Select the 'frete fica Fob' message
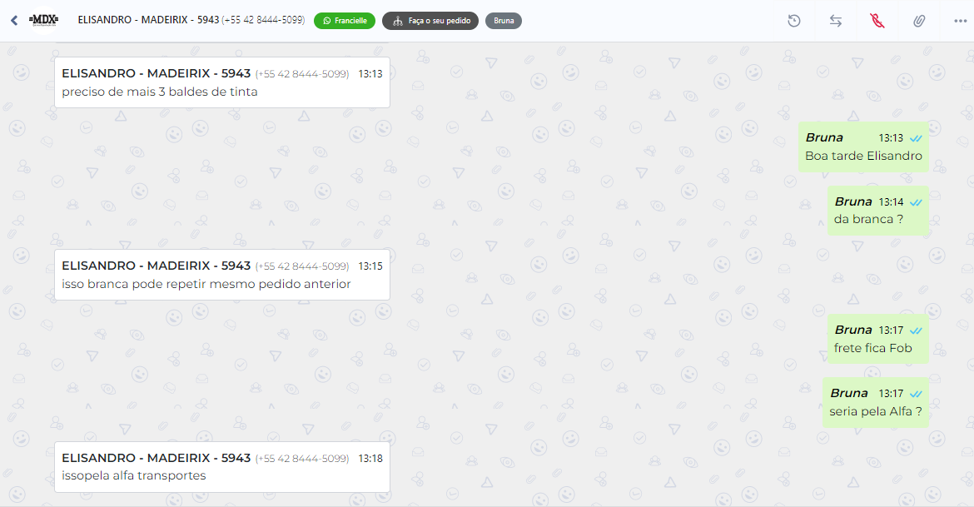The image size is (974, 507). click(877, 339)
